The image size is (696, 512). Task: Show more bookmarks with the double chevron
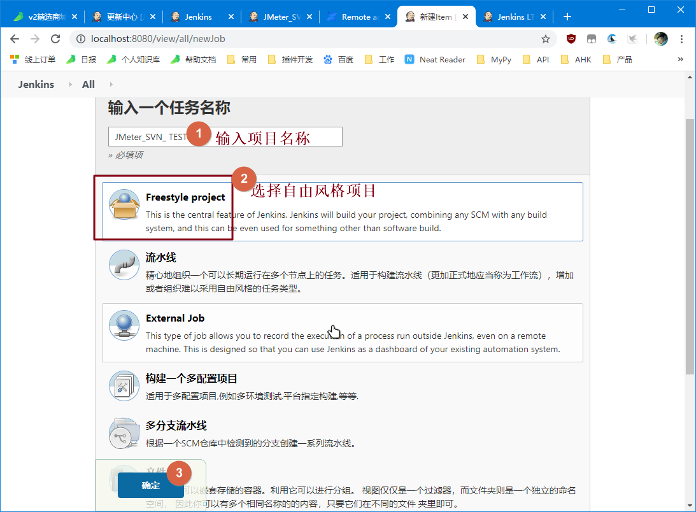tap(681, 59)
